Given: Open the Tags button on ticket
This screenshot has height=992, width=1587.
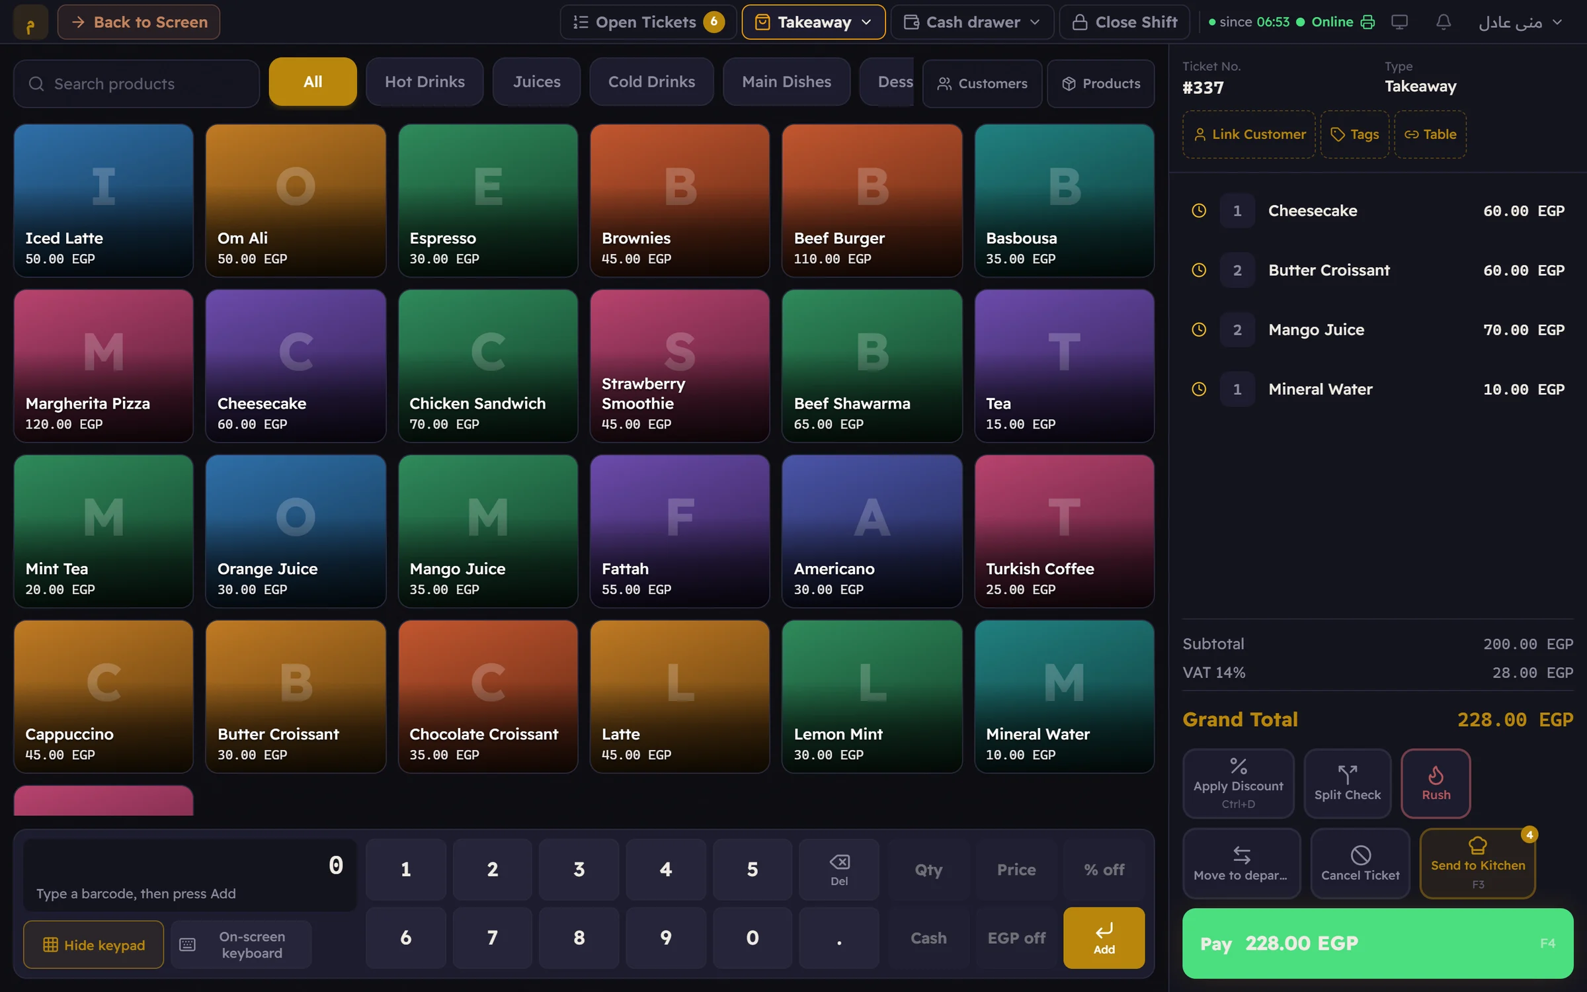Looking at the screenshot, I should coord(1354,134).
